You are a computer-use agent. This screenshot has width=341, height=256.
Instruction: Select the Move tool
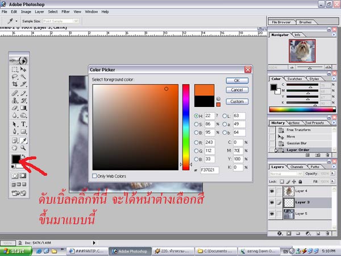click(23, 69)
